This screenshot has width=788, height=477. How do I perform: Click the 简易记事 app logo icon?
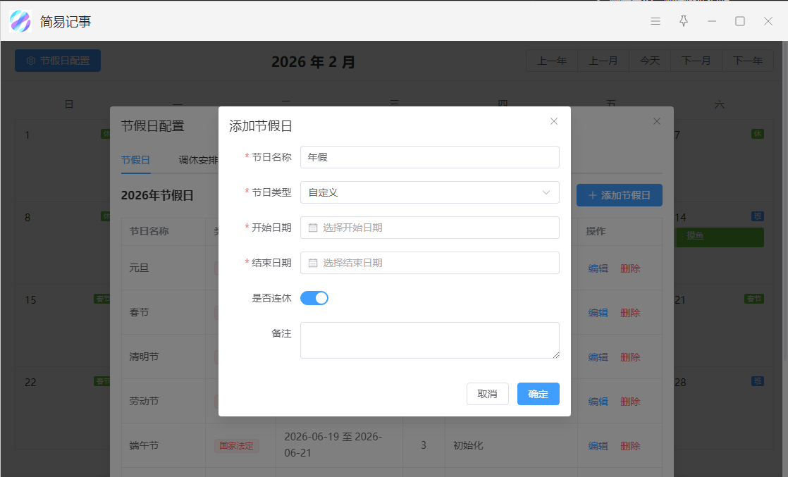point(20,22)
